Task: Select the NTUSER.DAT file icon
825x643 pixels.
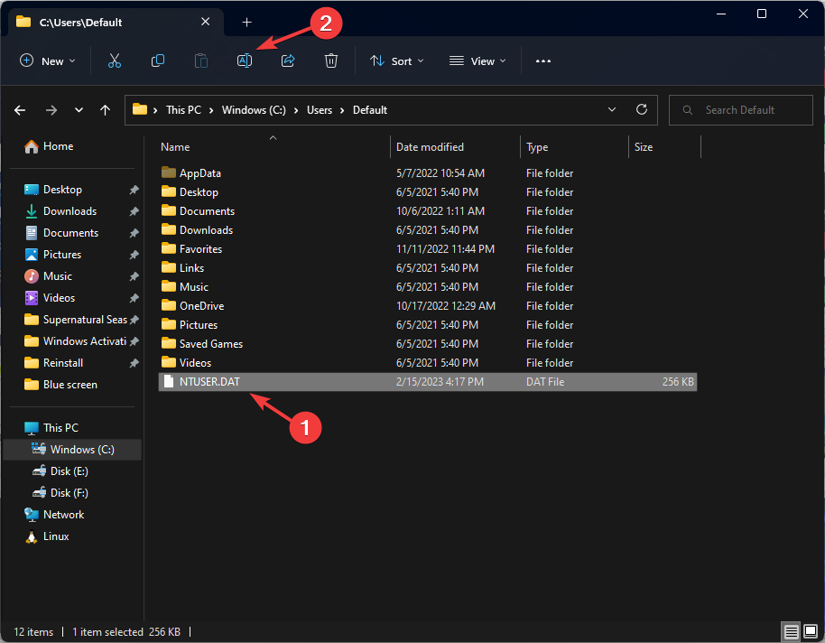Action: (x=169, y=381)
